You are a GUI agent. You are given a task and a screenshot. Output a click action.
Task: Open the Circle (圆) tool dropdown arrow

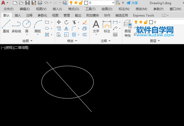(26, 35)
